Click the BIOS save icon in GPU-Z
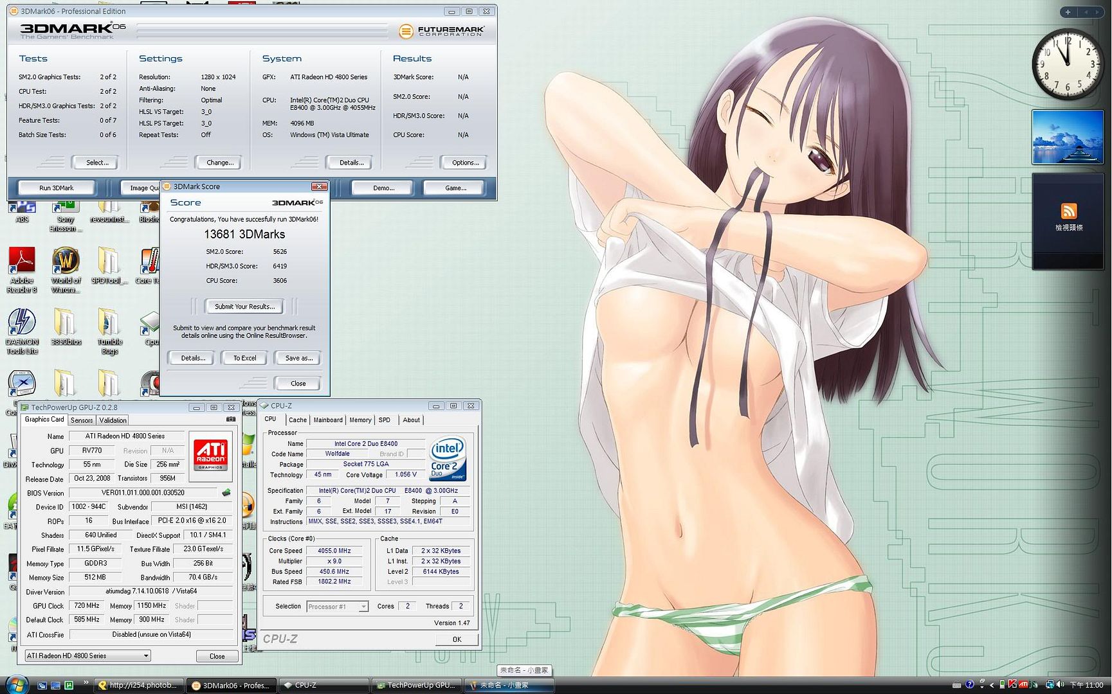Image resolution: width=1112 pixels, height=694 pixels. click(x=226, y=493)
